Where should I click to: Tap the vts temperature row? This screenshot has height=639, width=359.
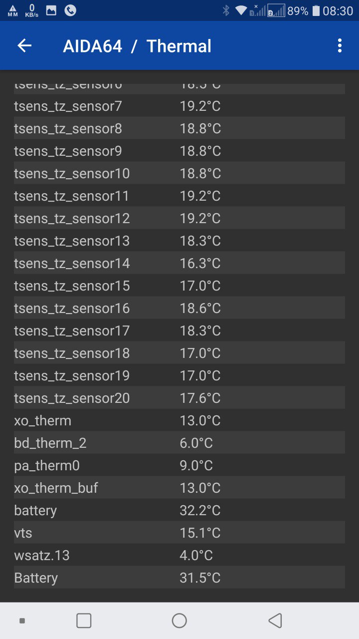click(x=179, y=533)
